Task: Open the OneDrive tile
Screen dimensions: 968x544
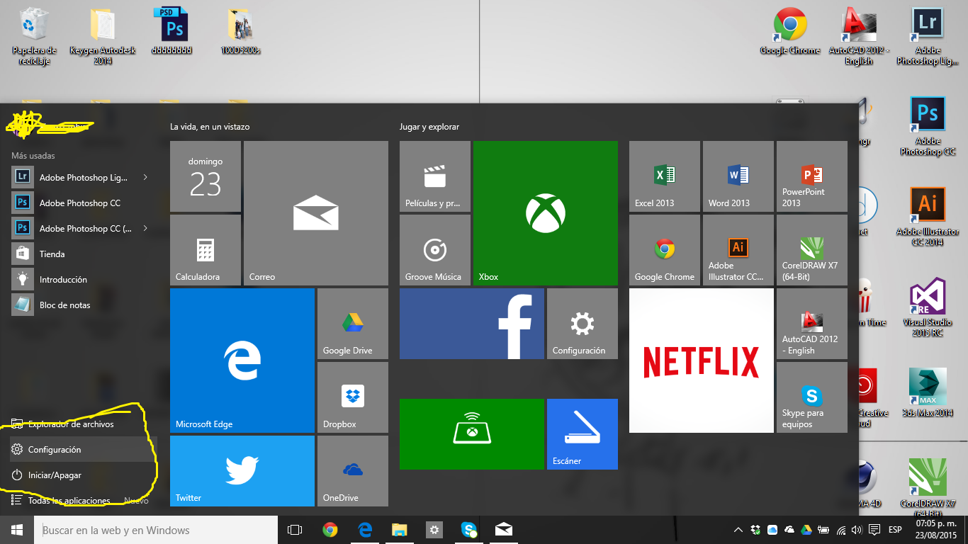Action: pyautogui.click(x=353, y=471)
